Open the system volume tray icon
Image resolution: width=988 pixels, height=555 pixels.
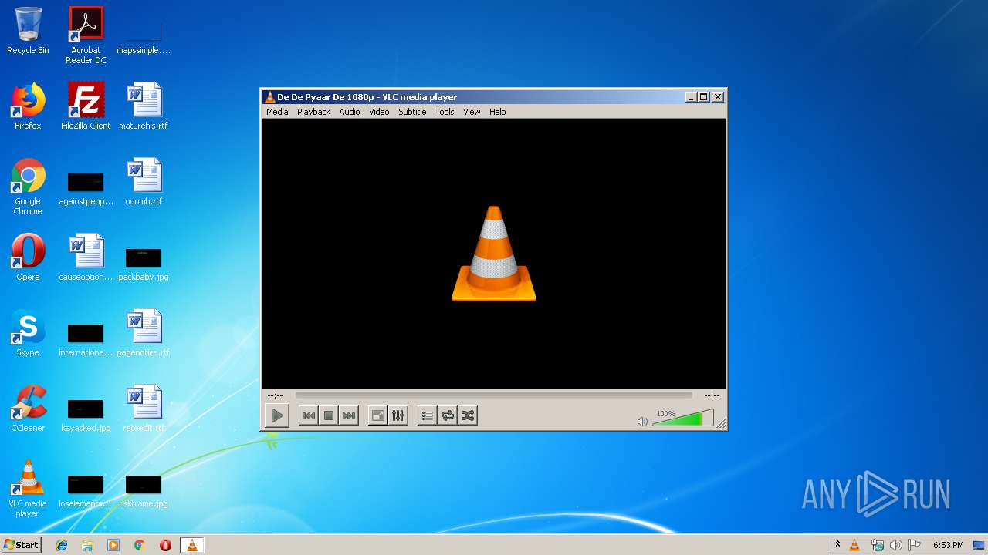coord(895,545)
